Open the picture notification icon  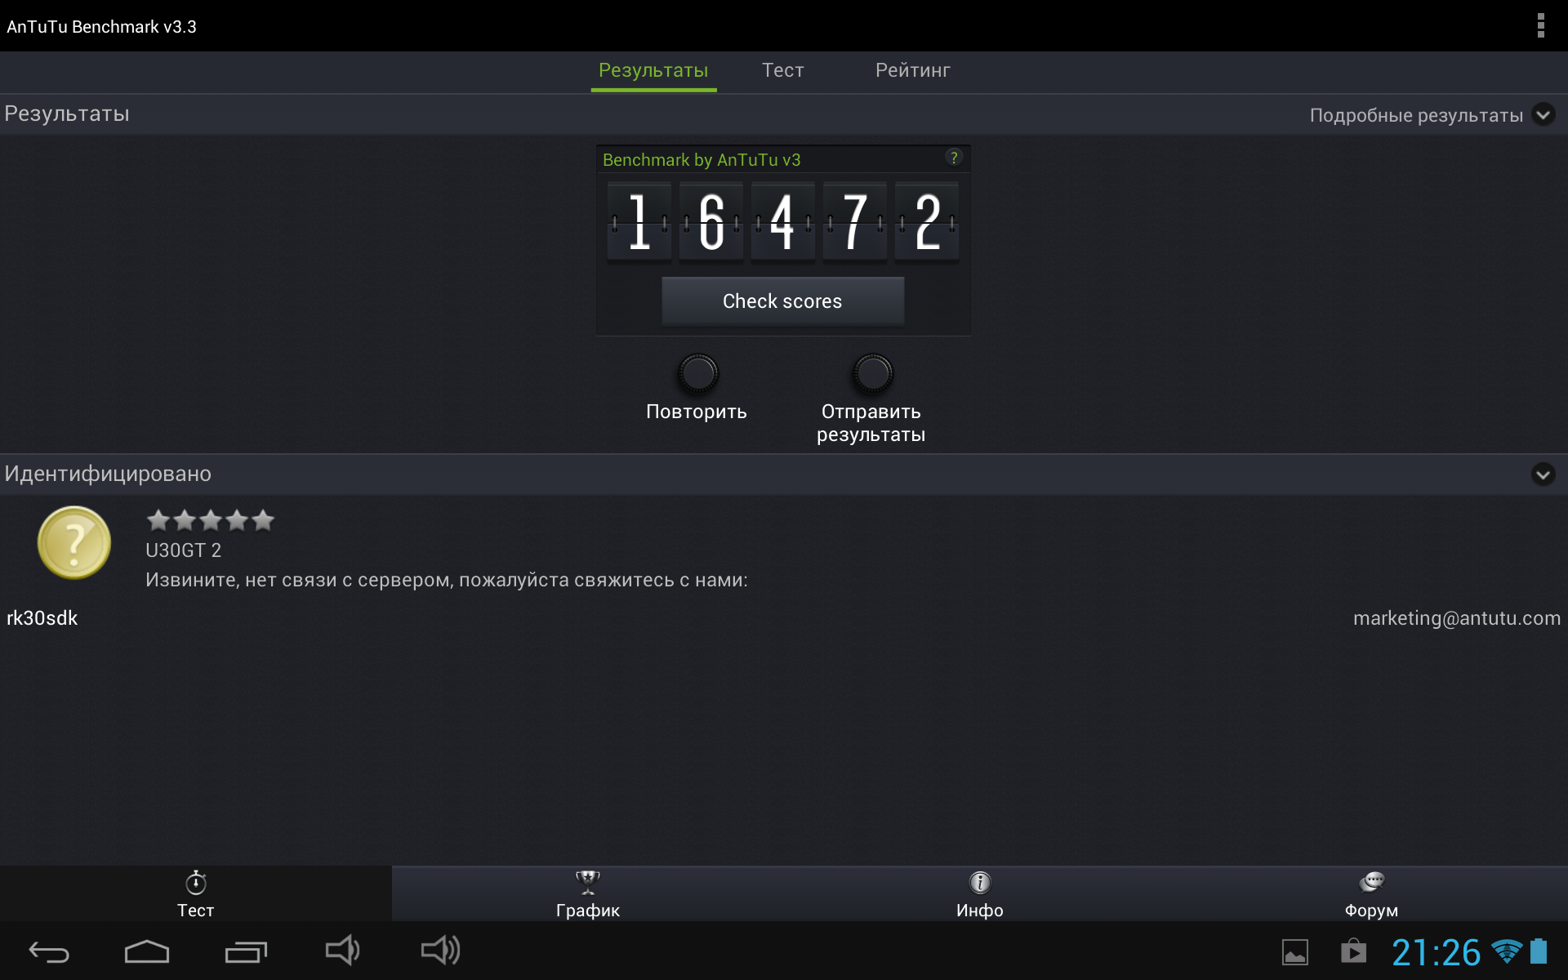tap(1295, 952)
